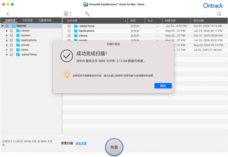Click the modified date Jul 02, 2025 01:48 AM
The width and height of the screenshot is (228, 157).
pyautogui.click(x=208, y=50)
